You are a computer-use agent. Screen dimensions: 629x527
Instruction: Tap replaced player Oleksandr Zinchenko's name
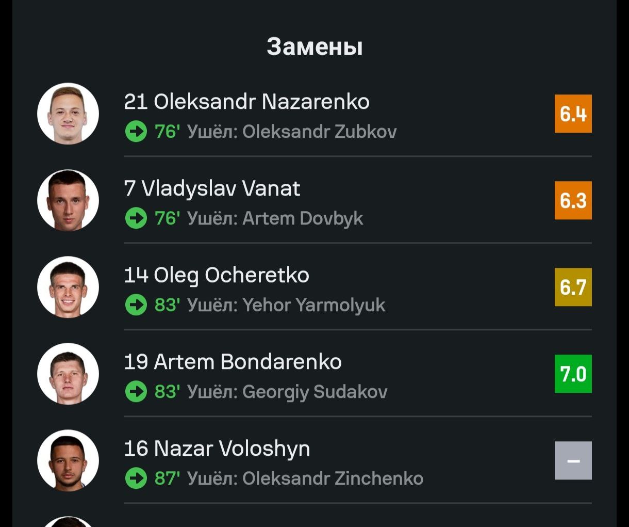[x=333, y=478]
